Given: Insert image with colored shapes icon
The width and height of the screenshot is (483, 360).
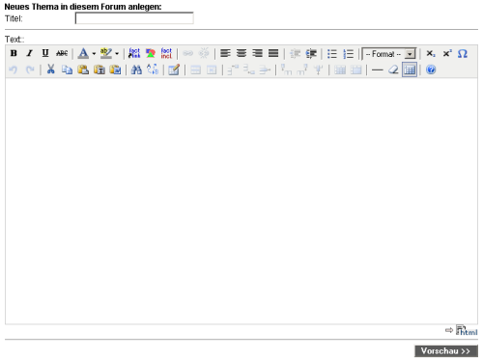Looking at the screenshot, I should point(151,53).
